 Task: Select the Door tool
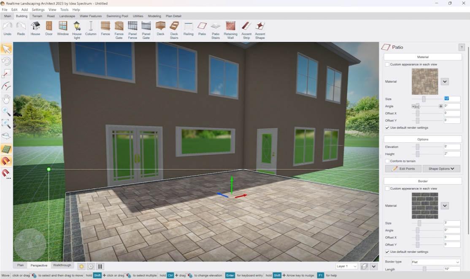(49, 29)
